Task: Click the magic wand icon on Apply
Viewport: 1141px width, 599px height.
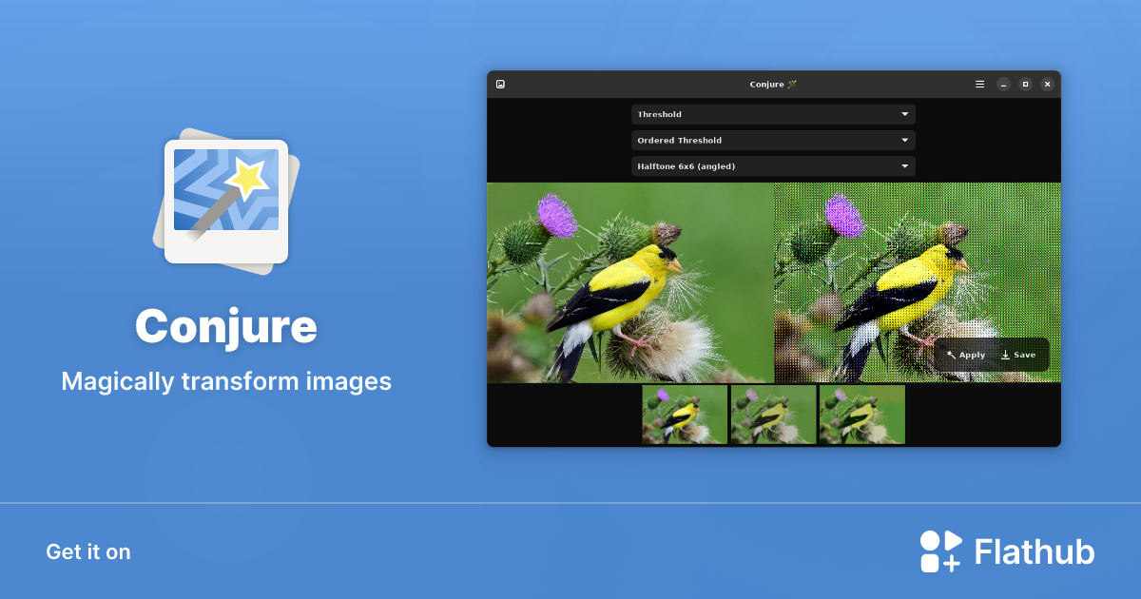Action: (x=952, y=354)
